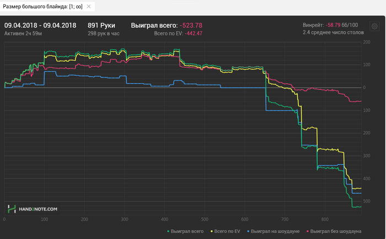Click the blue legend dot for showdown winnings

[x=248, y=231]
